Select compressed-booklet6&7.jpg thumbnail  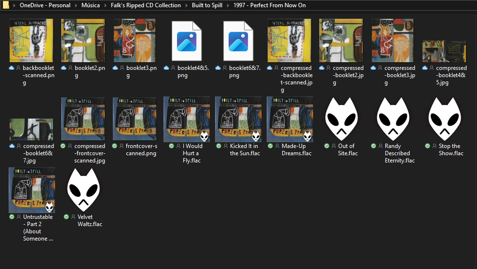click(31, 130)
